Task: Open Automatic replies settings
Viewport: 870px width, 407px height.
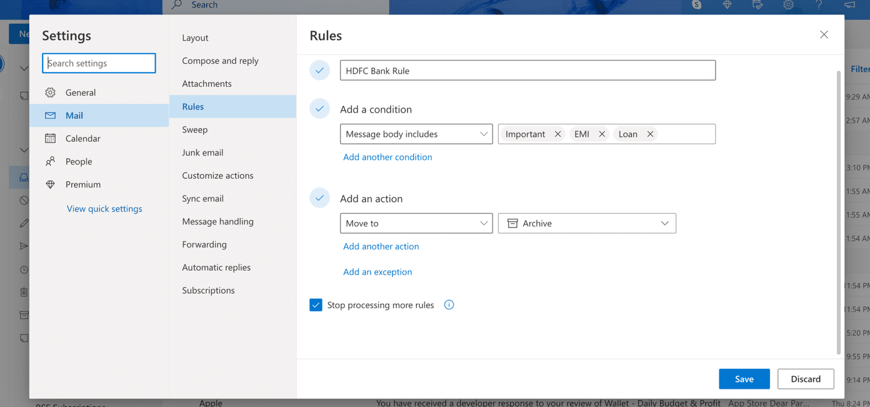Action: 232,268
